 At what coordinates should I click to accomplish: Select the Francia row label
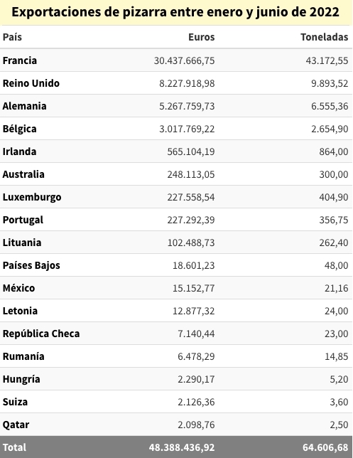20,60
